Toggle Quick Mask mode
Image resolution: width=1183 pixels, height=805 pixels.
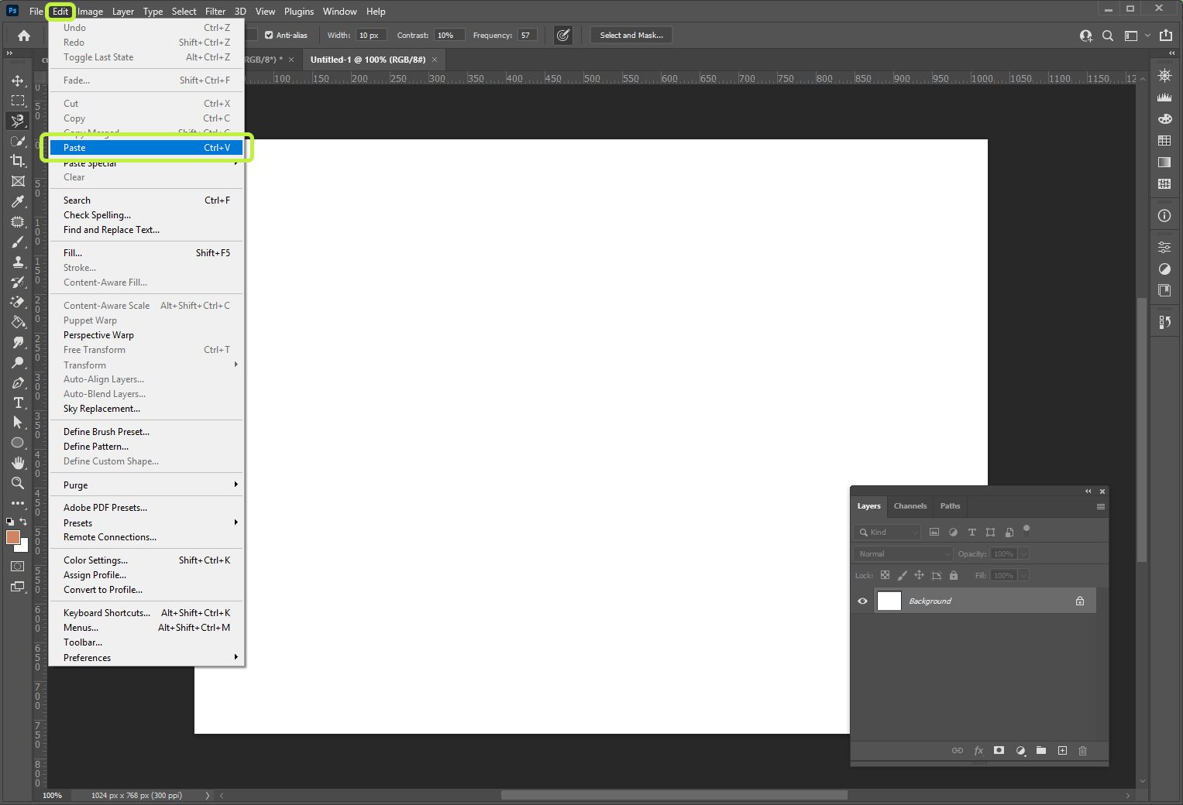coord(18,567)
